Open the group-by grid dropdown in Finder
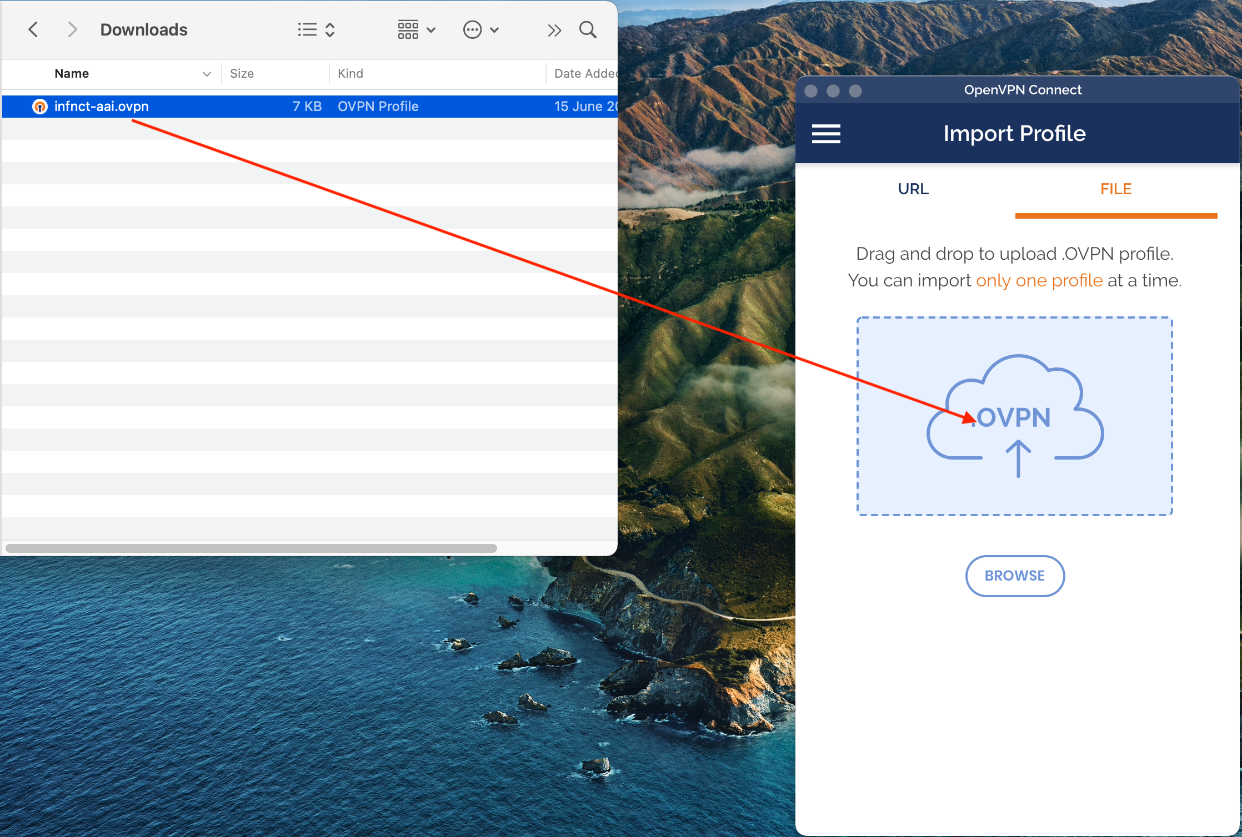 point(417,29)
